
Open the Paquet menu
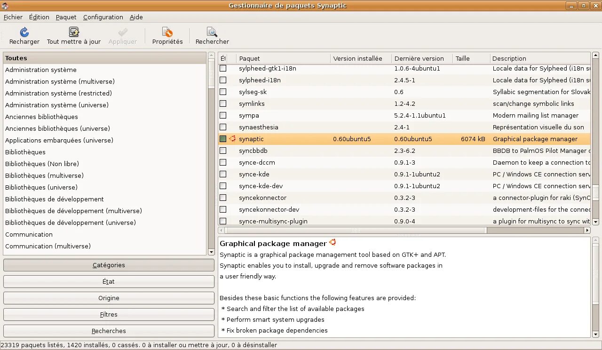coord(66,17)
